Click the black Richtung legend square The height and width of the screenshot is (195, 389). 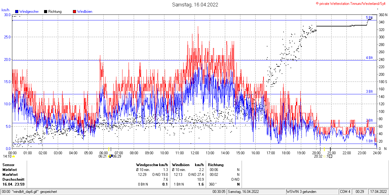[x=46, y=12]
